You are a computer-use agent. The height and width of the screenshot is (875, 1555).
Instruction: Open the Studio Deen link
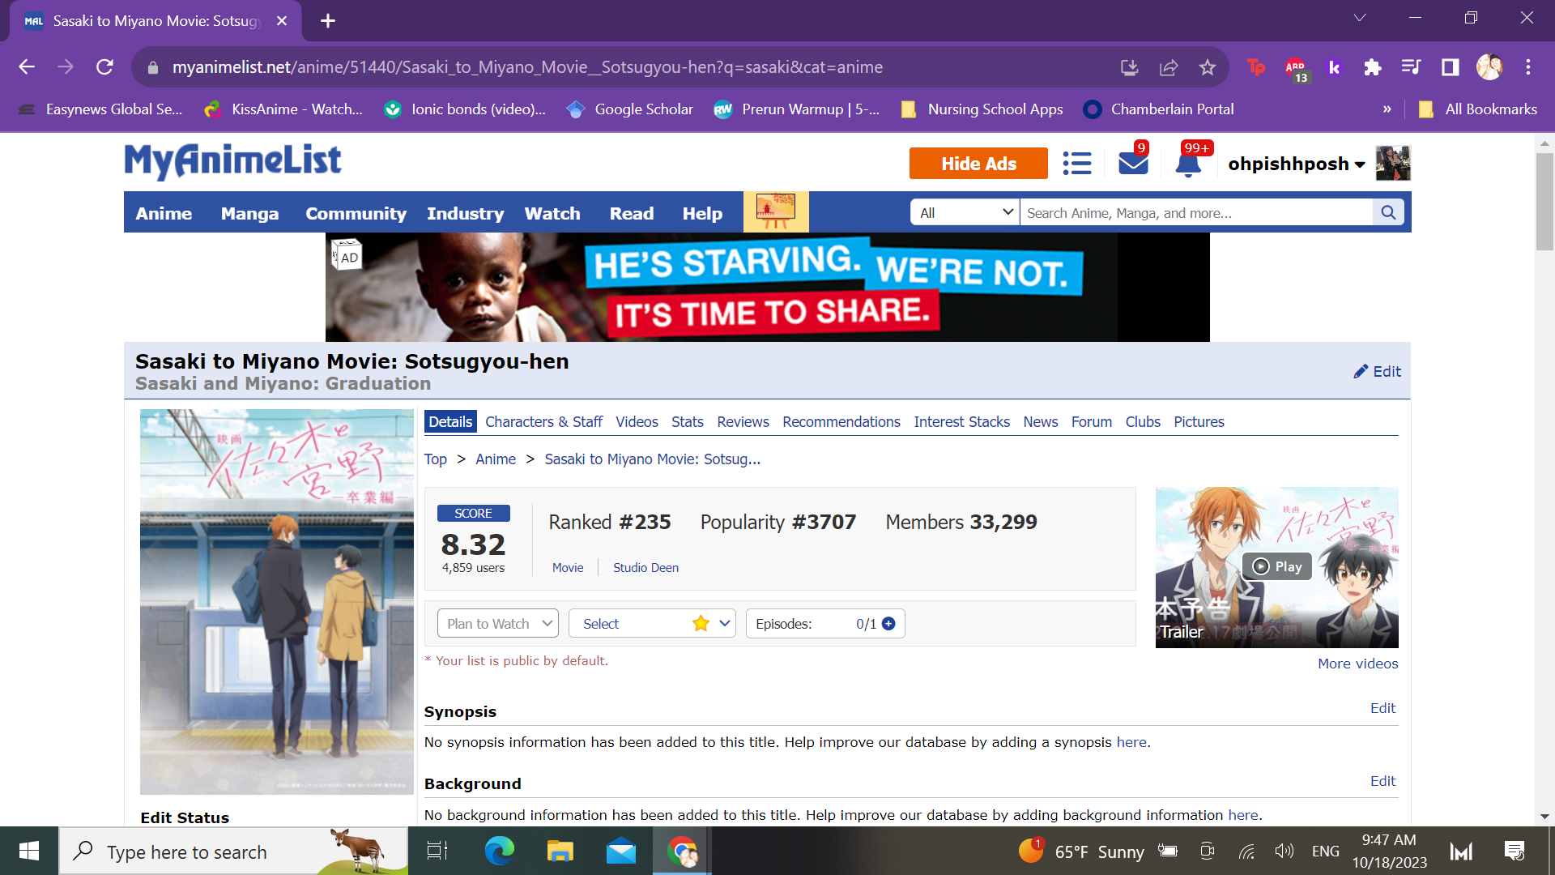pos(645,567)
